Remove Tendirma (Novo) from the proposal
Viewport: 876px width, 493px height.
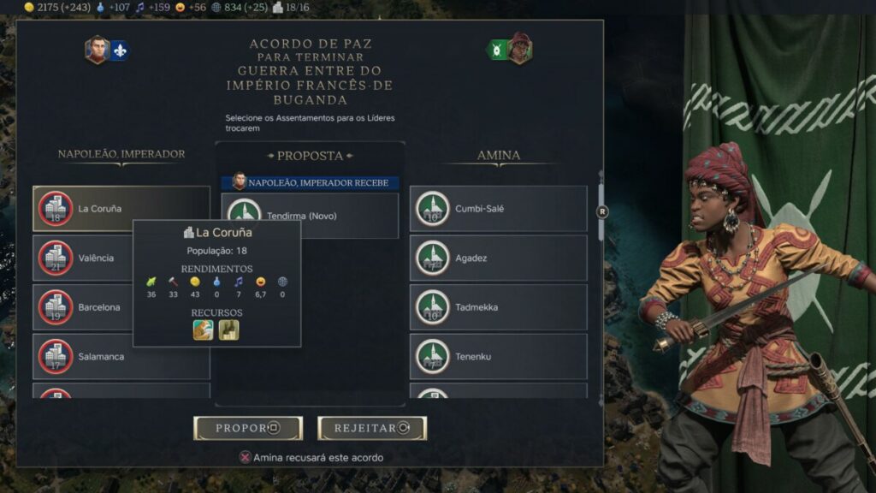310,216
